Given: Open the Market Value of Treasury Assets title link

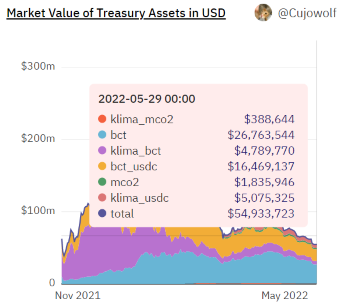Looking at the screenshot, I should point(116,13).
